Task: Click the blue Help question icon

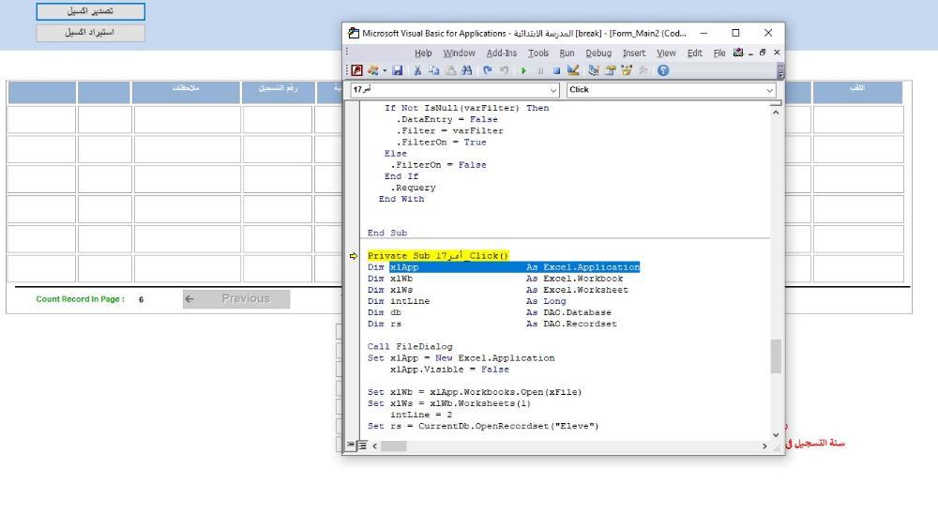Action: 663,70
